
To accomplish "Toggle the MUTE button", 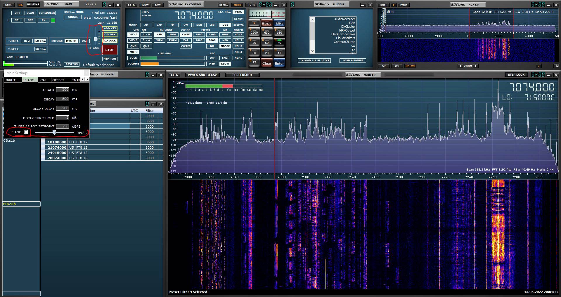I will pyautogui.click(x=133, y=52).
